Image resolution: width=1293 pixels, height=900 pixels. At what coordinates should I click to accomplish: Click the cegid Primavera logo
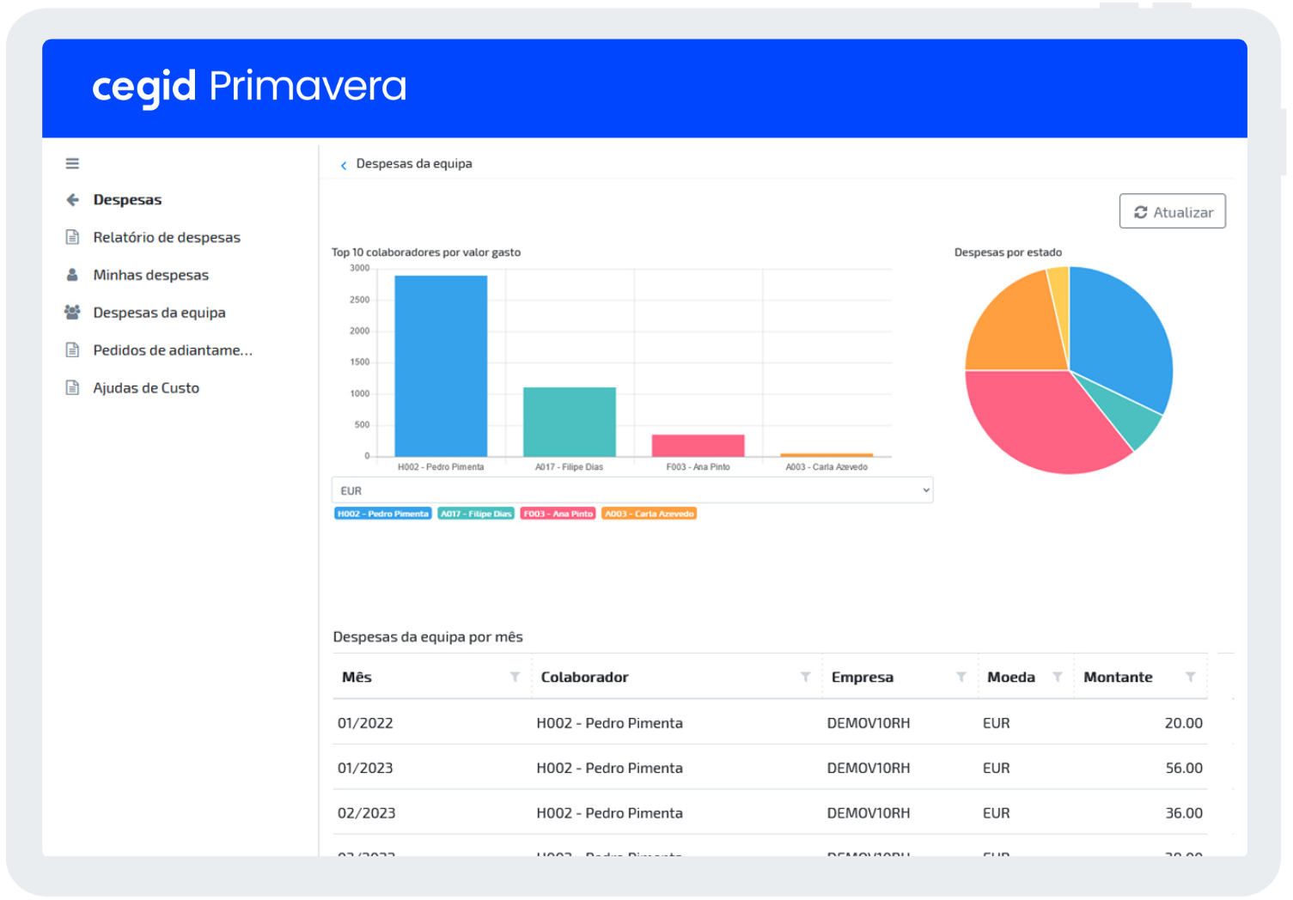249,87
